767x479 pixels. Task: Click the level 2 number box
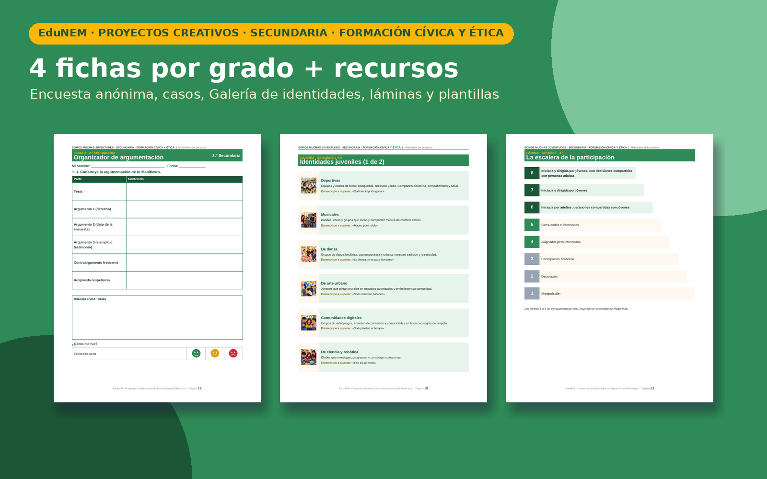[x=532, y=276]
